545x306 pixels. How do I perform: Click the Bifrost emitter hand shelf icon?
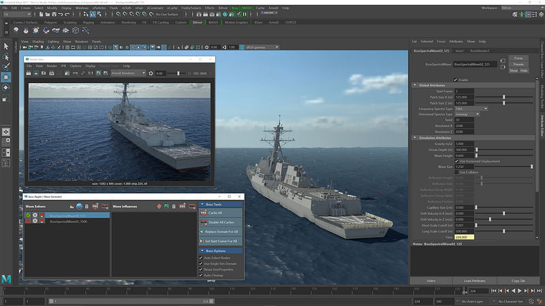26,31
